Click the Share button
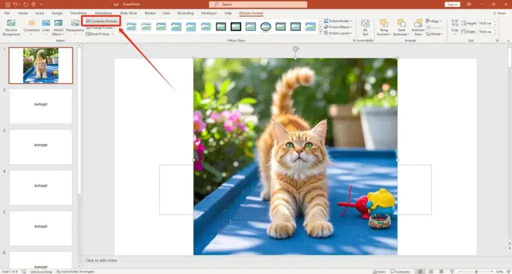 tap(499, 13)
